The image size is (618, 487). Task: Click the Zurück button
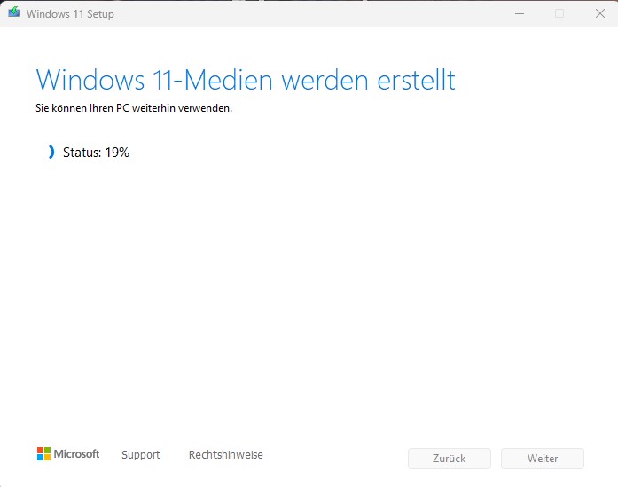450,459
